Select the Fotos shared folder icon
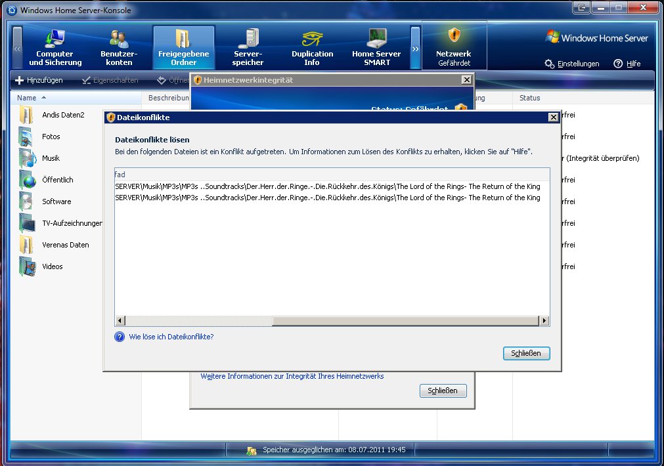Screen dimensions: 664x466 coord(27,137)
